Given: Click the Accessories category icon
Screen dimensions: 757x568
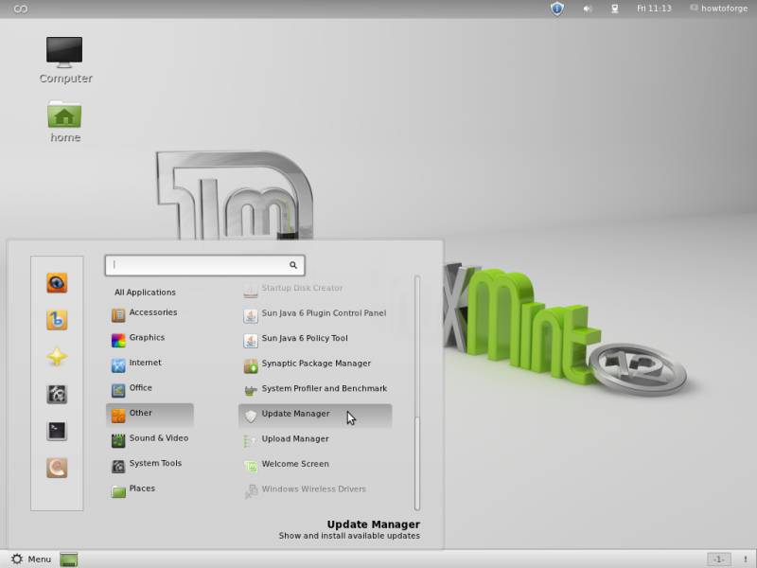Looking at the screenshot, I should coord(118,315).
